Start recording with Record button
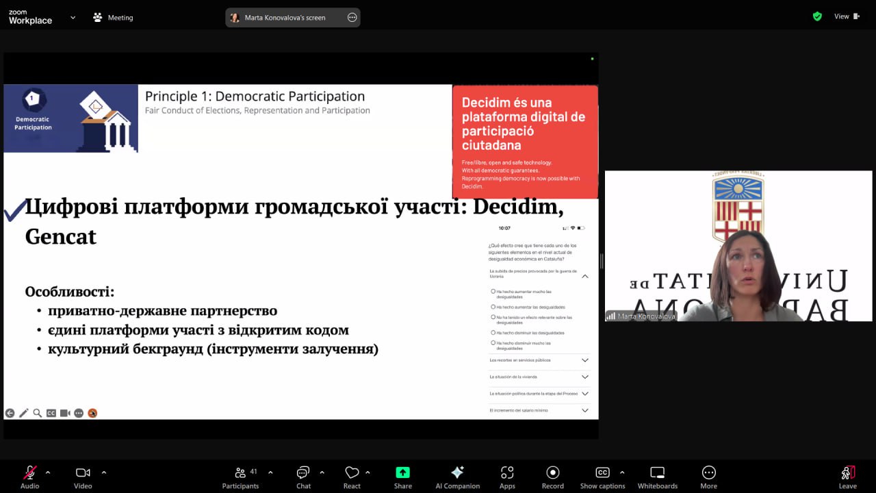 (553, 477)
